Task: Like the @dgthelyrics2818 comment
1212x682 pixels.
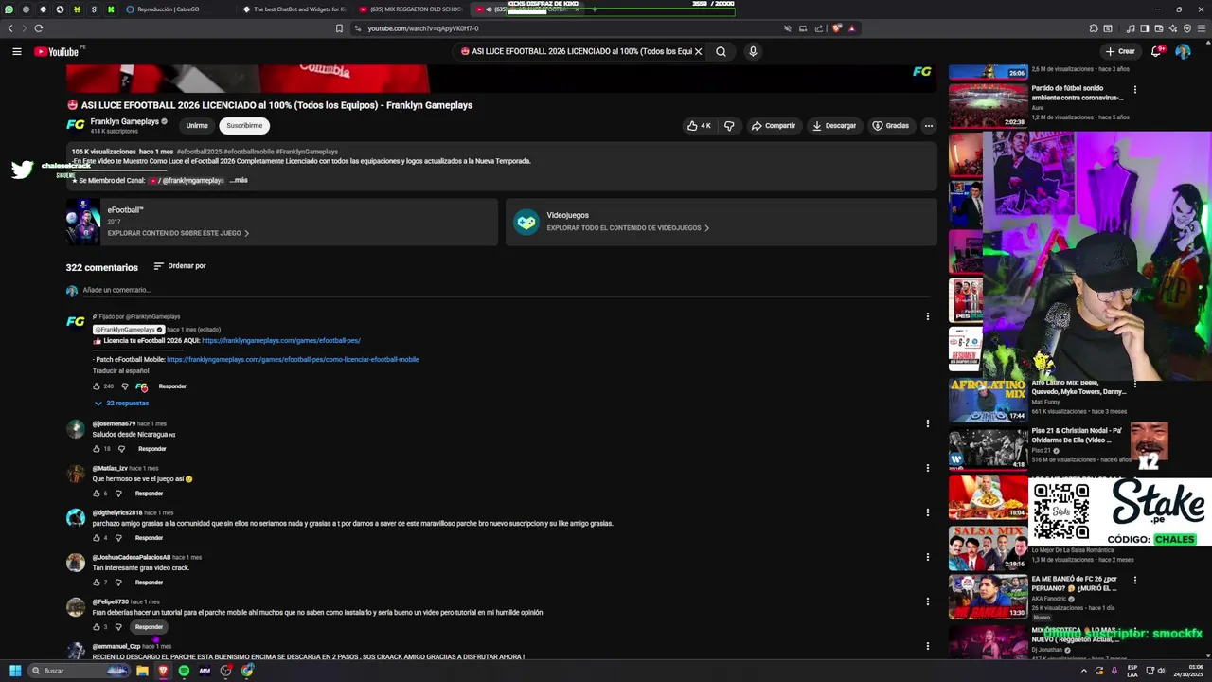Action: [x=97, y=537]
